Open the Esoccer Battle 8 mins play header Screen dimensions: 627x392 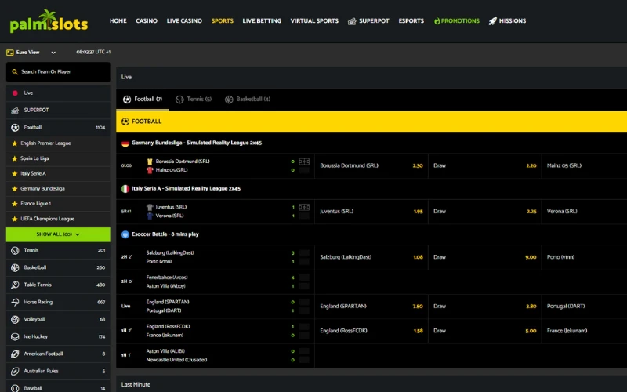[x=371, y=234]
